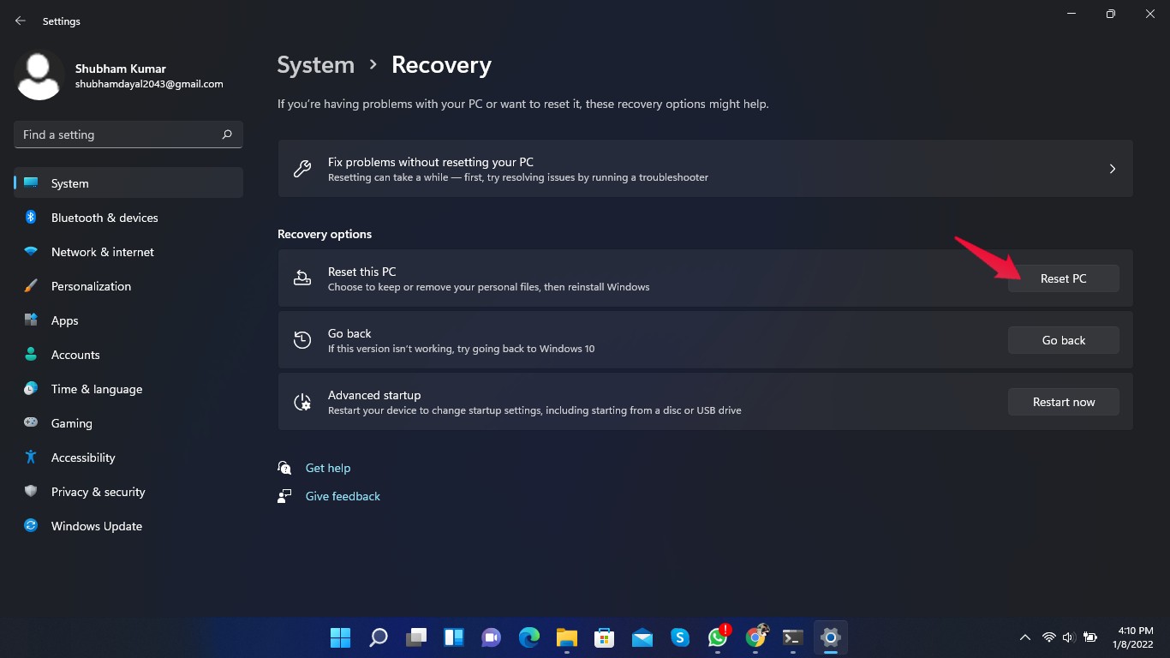This screenshot has width=1170, height=658.
Task: Open Accessibility settings
Action: pos(82,458)
